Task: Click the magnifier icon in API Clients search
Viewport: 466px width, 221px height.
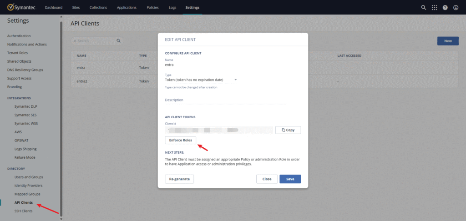Action: tap(119, 40)
